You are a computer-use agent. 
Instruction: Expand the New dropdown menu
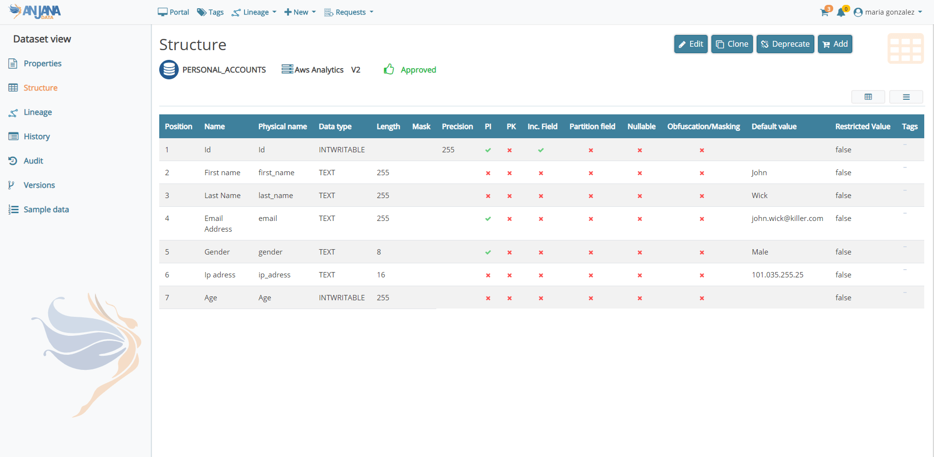point(300,12)
